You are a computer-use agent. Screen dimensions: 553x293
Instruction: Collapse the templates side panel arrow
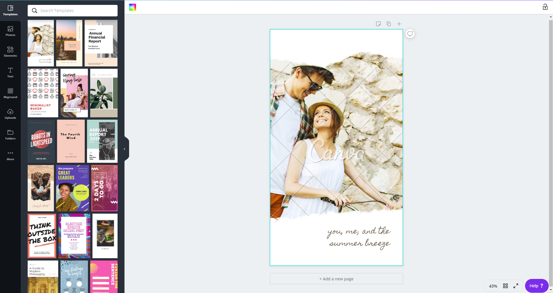[125, 149]
